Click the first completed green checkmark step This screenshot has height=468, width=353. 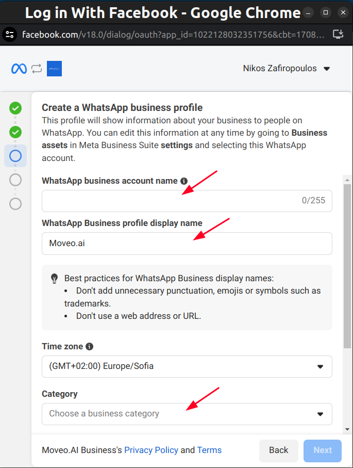click(15, 108)
